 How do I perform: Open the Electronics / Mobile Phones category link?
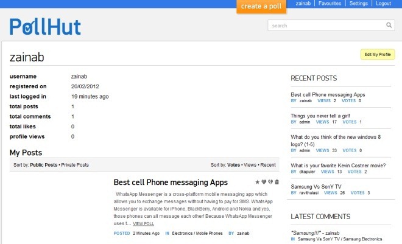point(197,233)
